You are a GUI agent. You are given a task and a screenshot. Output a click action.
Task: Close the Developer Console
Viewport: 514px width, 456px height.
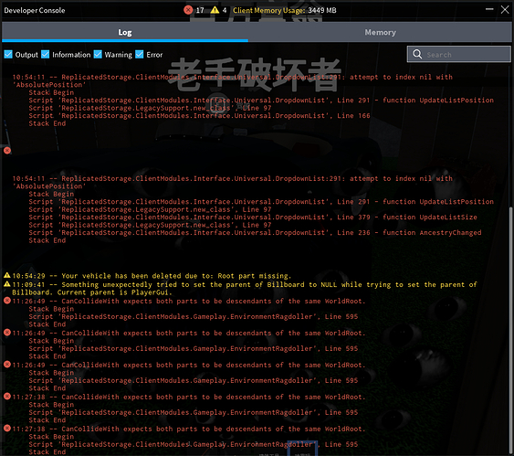pyautogui.click(x=505, y=9)
